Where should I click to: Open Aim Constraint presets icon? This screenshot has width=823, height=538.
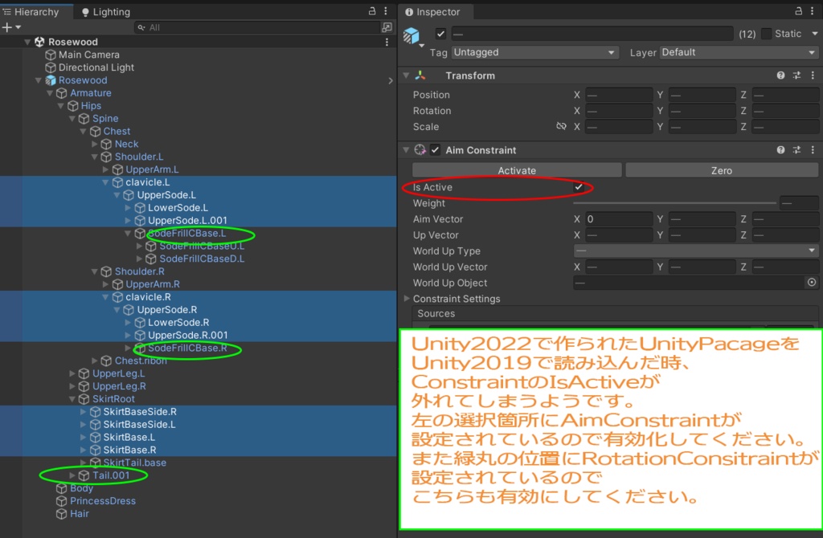796,150
